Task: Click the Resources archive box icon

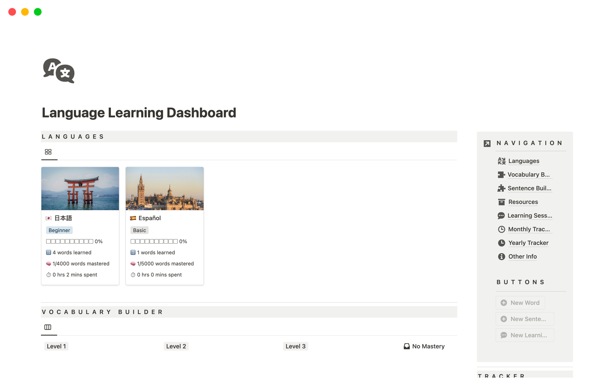Action: coord(501,202)
